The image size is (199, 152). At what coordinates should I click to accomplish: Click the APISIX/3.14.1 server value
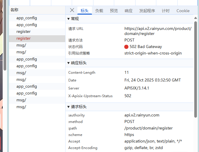tap(137, 88)
